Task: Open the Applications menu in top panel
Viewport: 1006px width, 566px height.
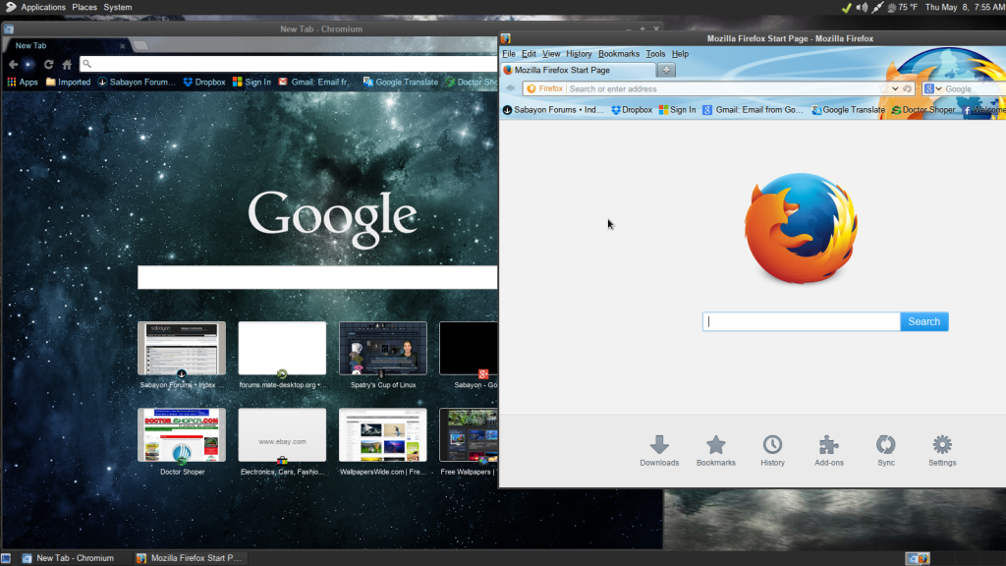Action: [x=43, y=7]
